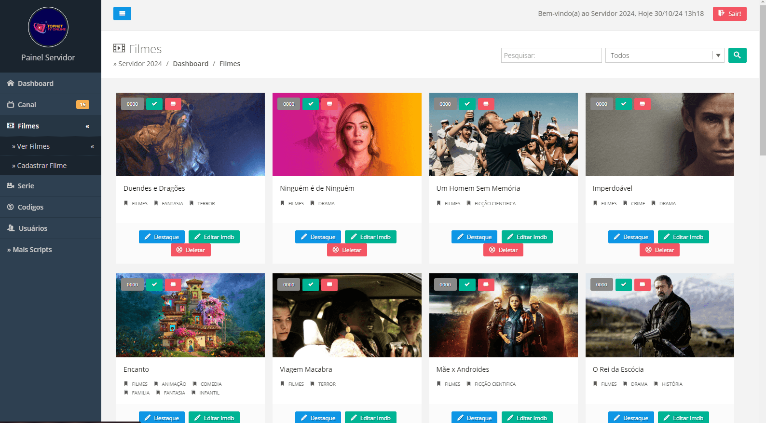Open the Cadastrar Filme submenu item

51,166
